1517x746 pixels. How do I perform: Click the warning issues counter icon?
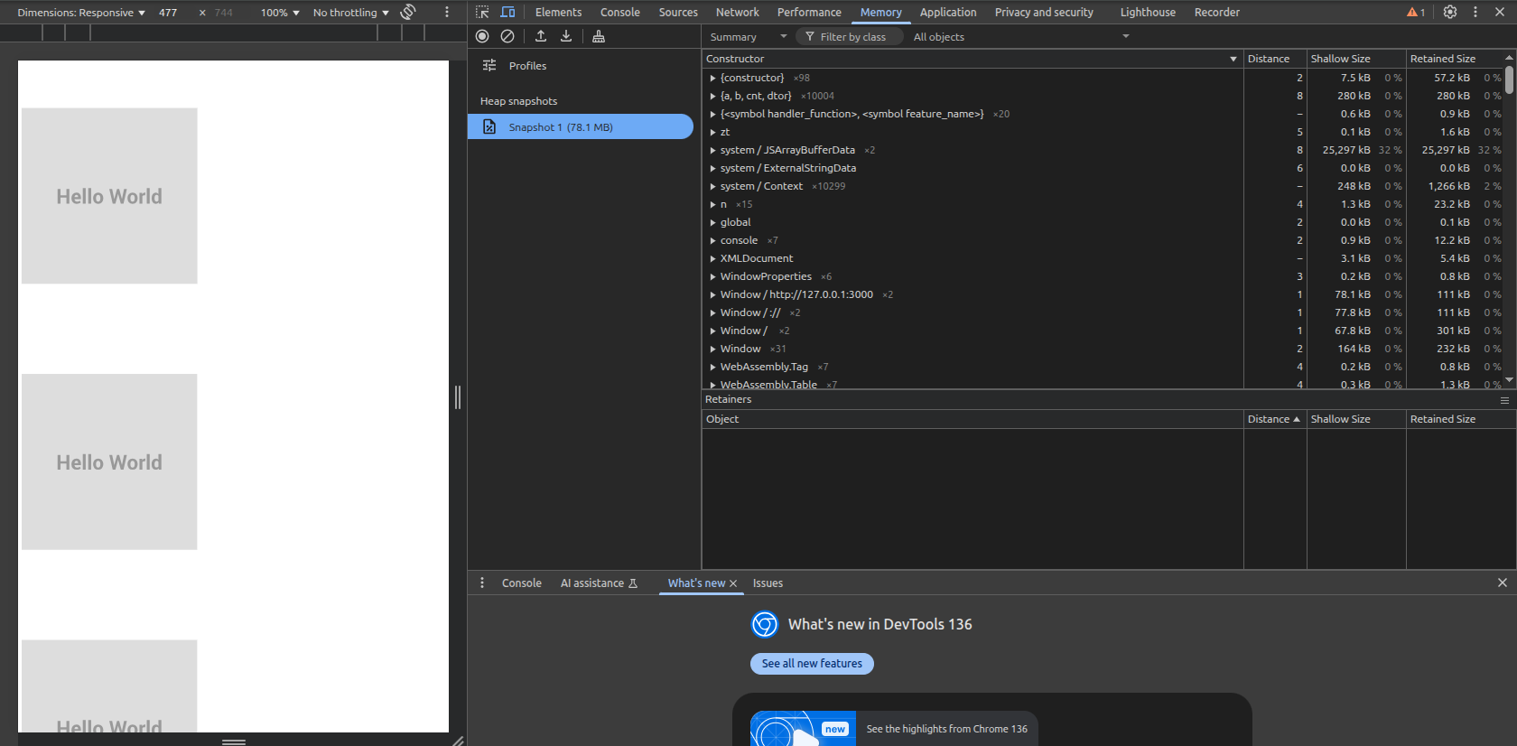1416,12
